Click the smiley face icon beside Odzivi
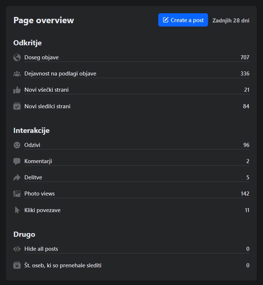This screenshot has height=285, width=263. pos(17,145)
